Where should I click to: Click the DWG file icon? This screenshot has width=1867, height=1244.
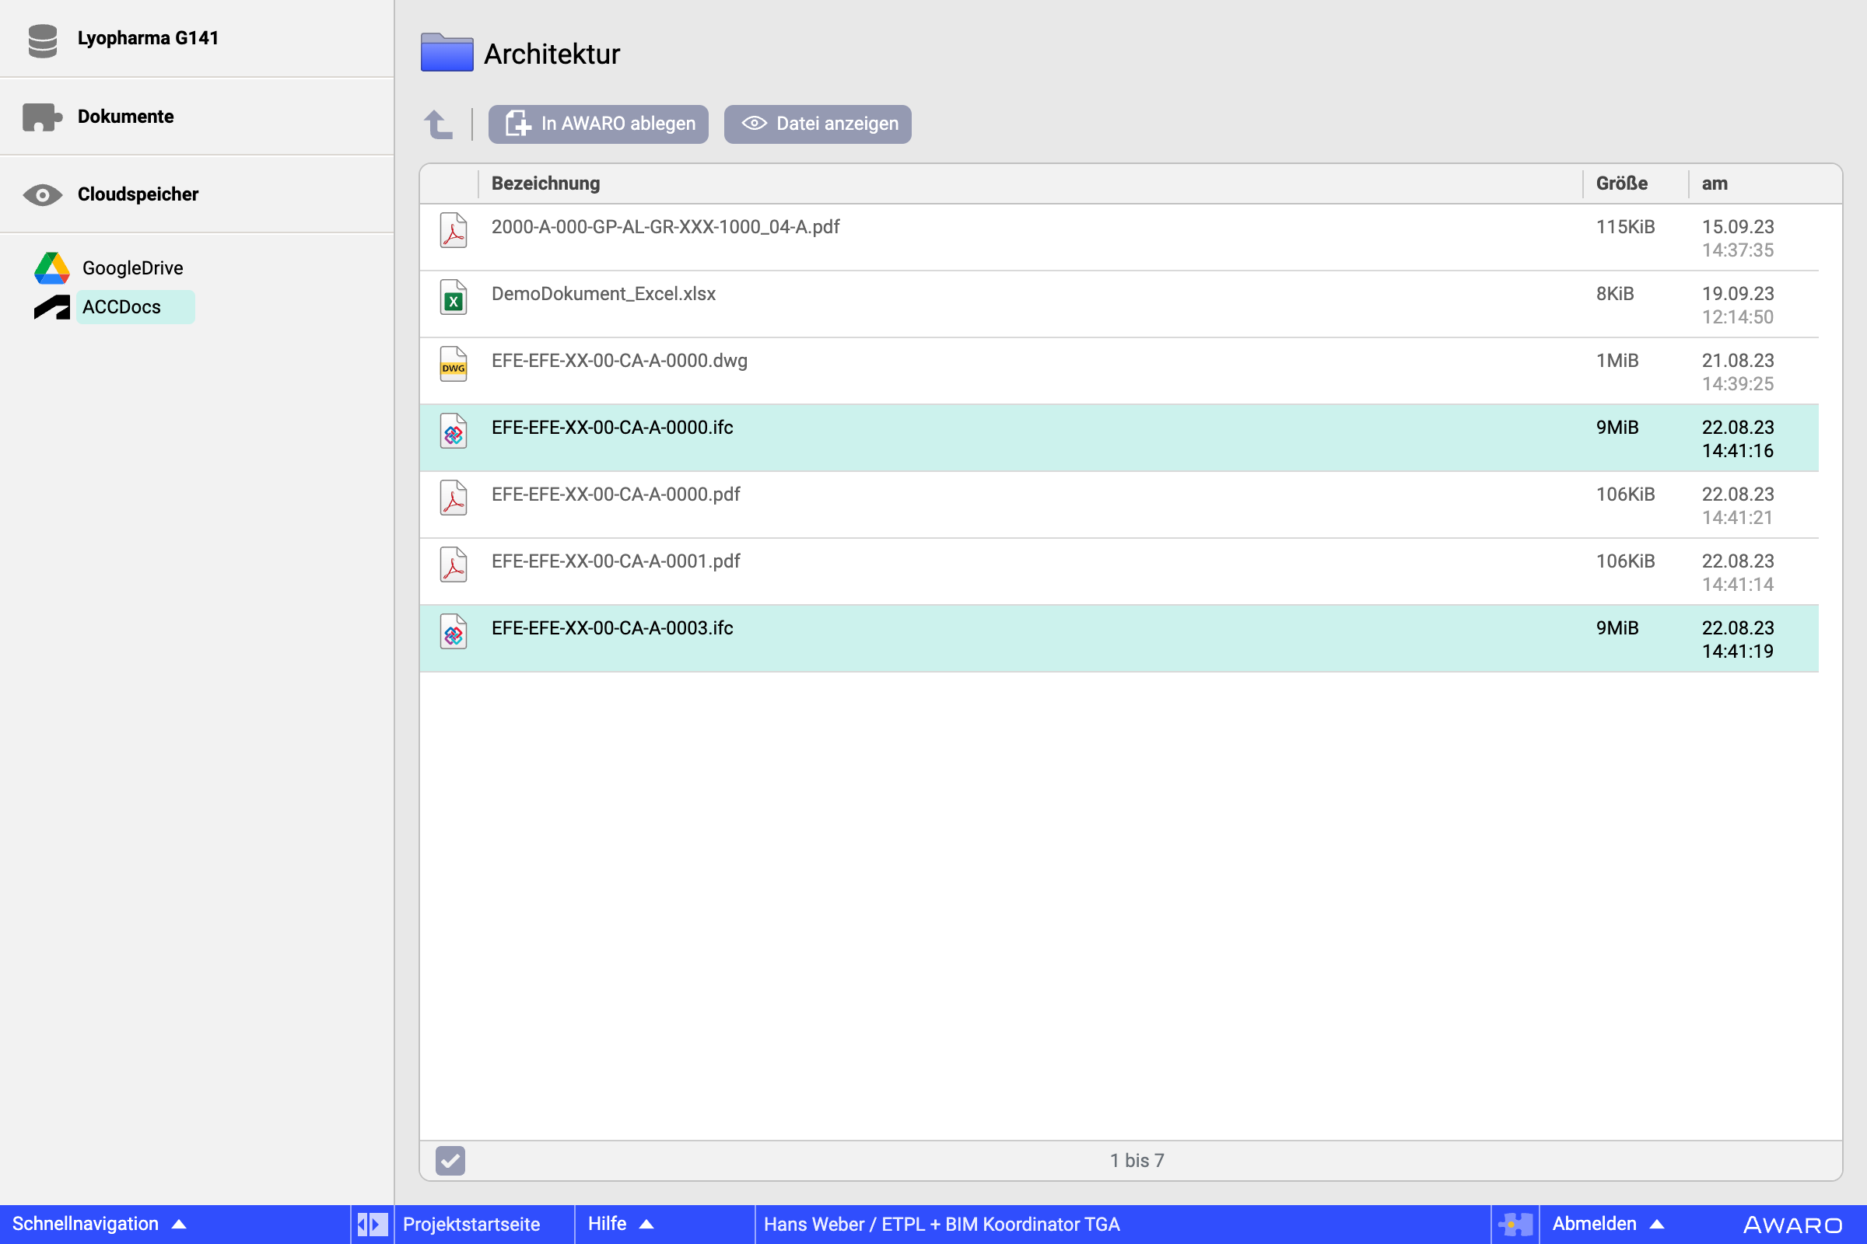pyautogui.click(x=454, y=364)
